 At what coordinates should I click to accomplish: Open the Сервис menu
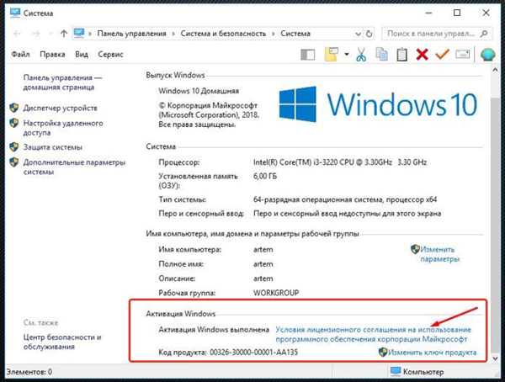click(x=110, y=55)
